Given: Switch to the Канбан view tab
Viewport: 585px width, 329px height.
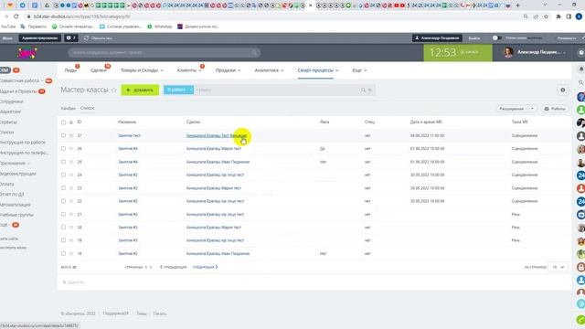Looking at the screenshot, I should coord(68,108).
